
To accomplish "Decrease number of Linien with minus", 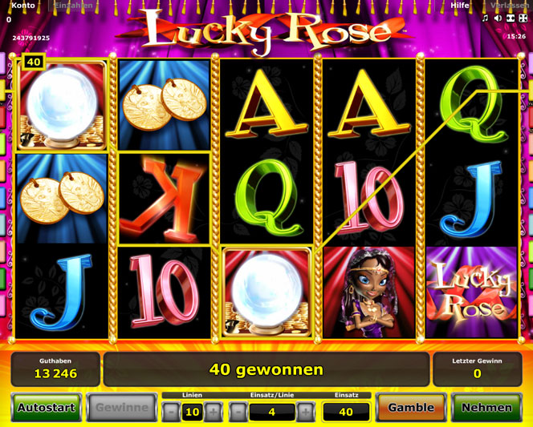I will pos(171,412).
